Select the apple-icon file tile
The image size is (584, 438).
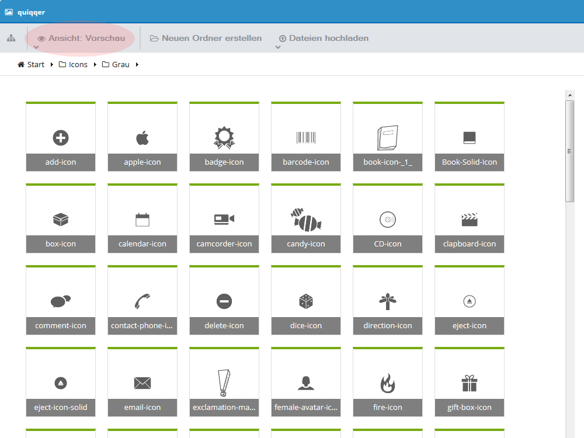tap(142, 137)
